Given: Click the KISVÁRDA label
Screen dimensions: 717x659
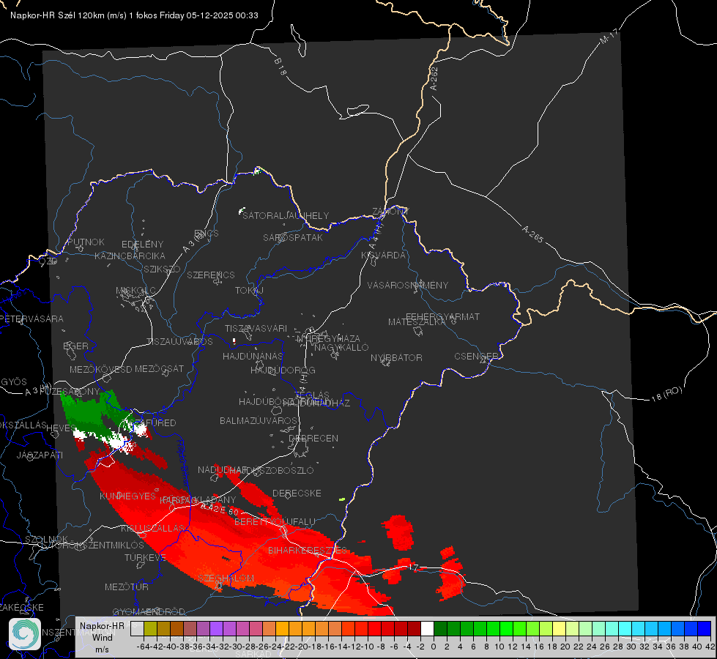Looking at the screenshot, I should coord(384,256).
